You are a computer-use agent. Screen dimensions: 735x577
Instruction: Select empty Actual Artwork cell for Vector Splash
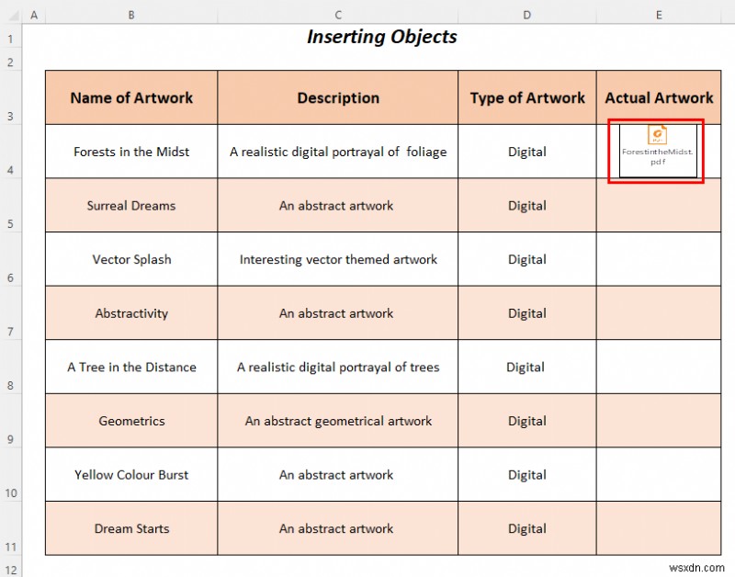tap(659, 259)
